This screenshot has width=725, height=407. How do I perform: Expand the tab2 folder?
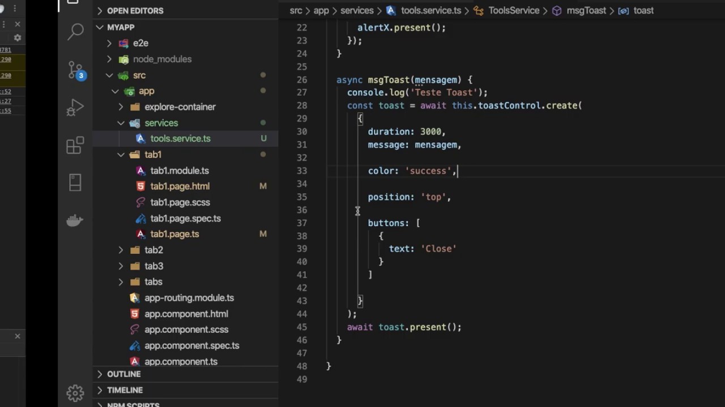(x=121, y=250)
